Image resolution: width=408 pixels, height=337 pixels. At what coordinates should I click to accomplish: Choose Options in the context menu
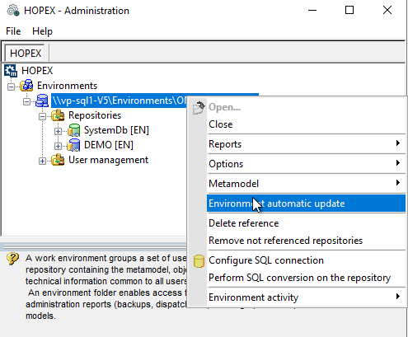[x=306, y=164]
